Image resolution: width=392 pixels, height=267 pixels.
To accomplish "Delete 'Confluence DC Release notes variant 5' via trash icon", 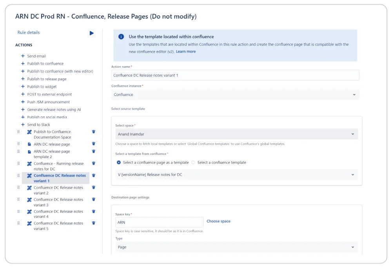I will coord(93,223).
